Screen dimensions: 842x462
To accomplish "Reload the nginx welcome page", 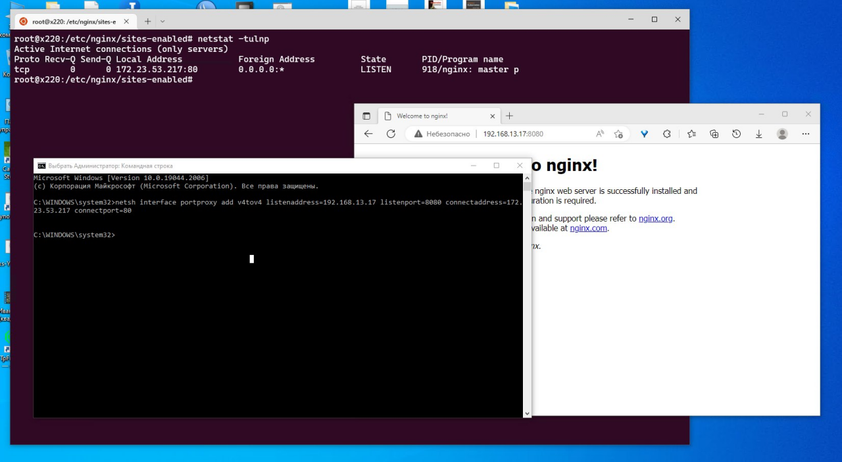I will click(x=391, y=133).
